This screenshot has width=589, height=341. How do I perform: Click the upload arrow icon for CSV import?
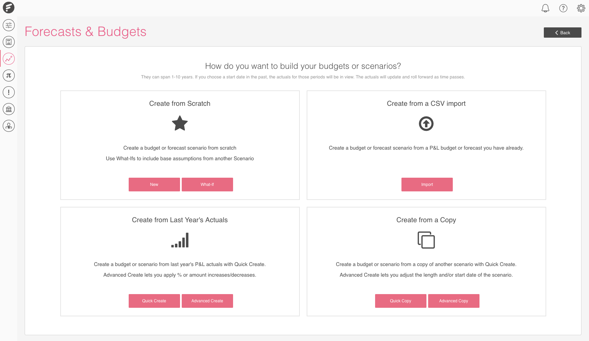pyautogui.click(x=426, y=124)
